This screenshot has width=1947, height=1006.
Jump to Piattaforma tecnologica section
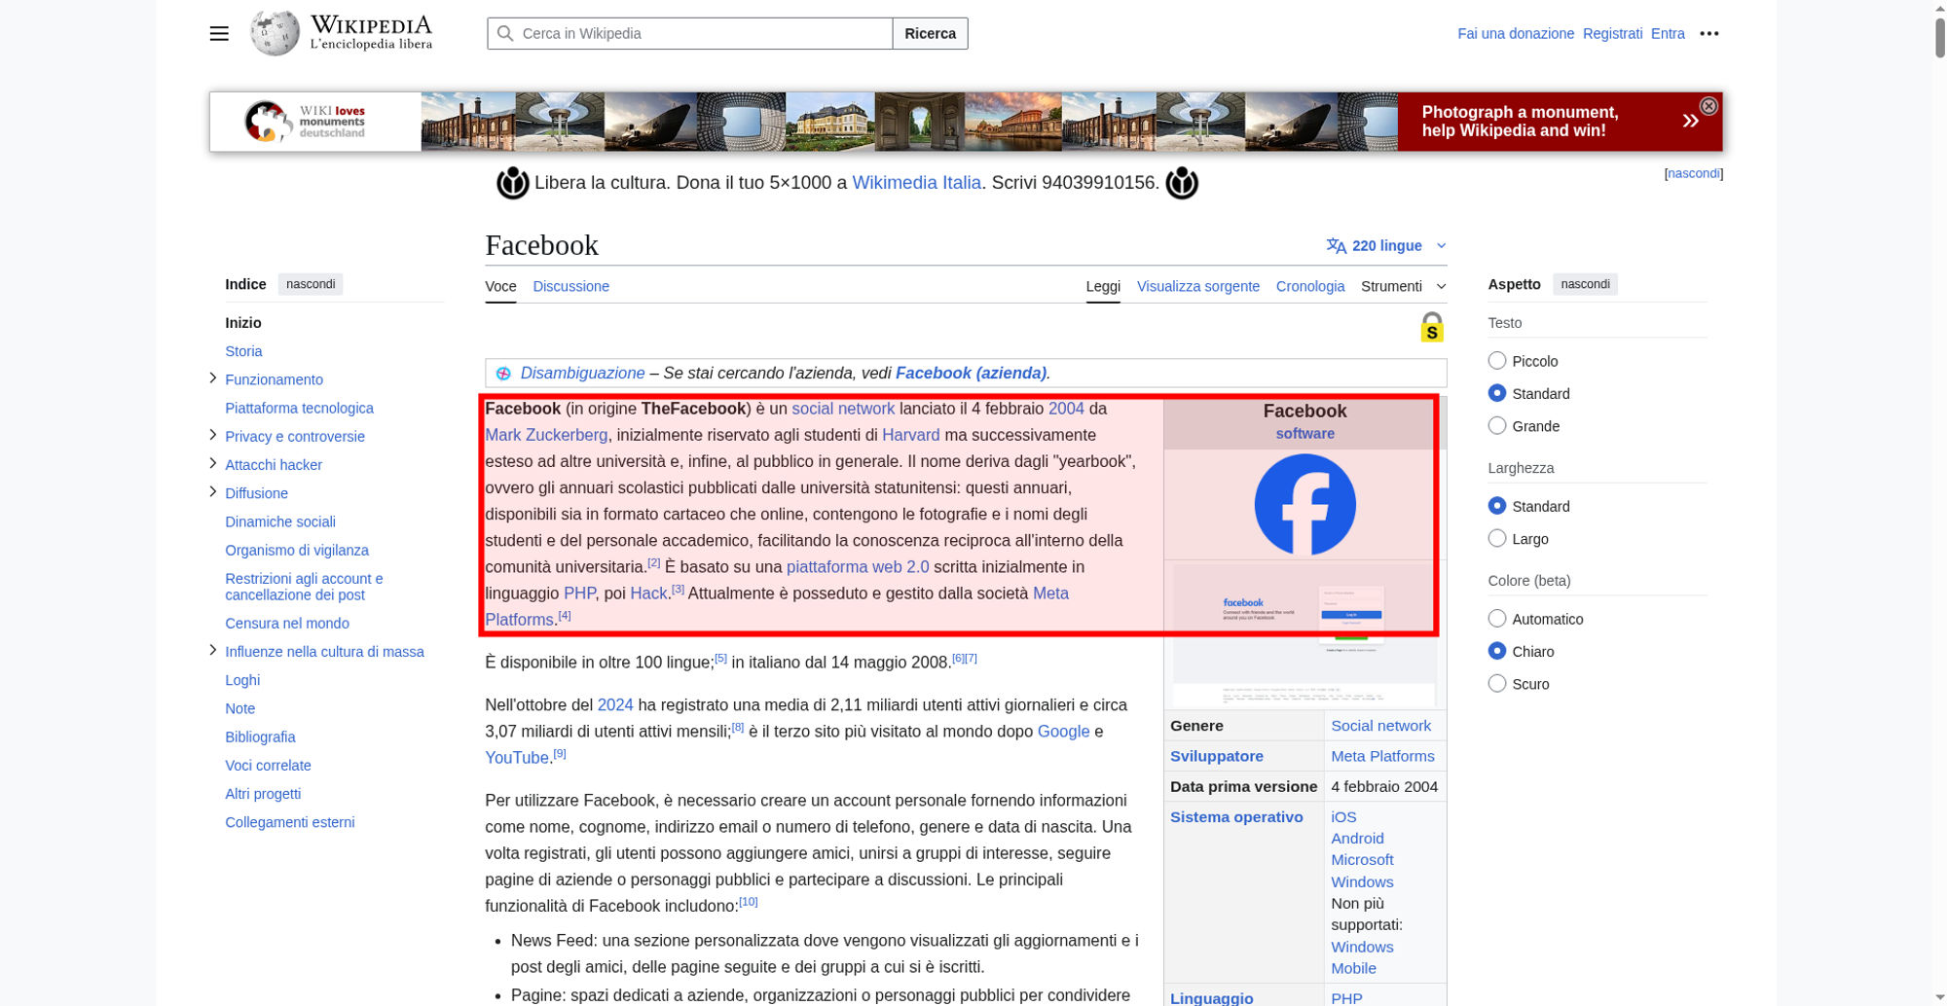[299, 408]
